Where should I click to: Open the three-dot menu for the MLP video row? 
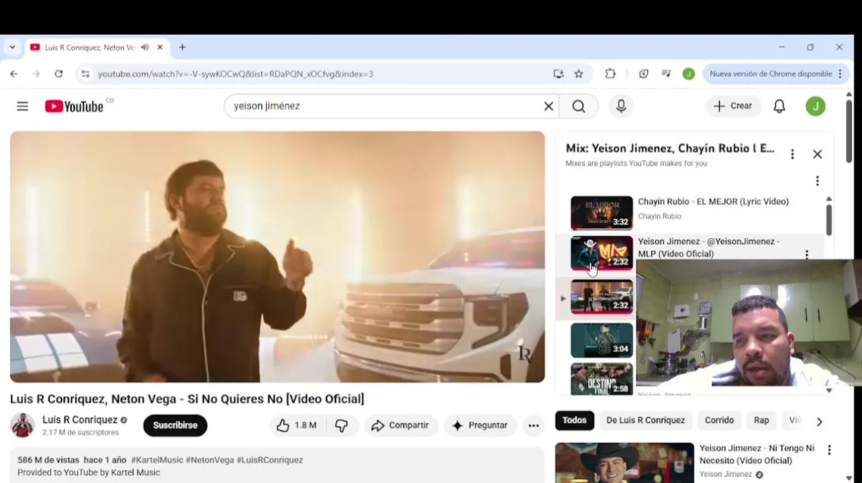click(806, 254)
